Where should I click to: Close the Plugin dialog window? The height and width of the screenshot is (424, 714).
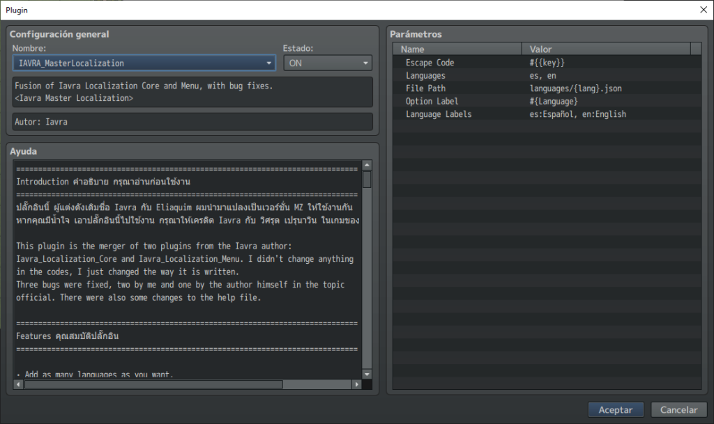coord(703,10)
